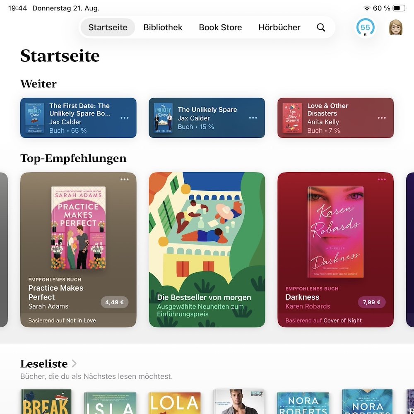The height and width of the screenshot is (414, 414).
Task: Open more options for The Unlikely Spare
Action: pyautogui.click(x=253, y=118)
